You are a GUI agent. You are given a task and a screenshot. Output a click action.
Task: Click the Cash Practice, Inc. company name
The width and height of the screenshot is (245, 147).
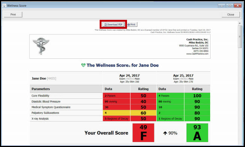point(197,40)
